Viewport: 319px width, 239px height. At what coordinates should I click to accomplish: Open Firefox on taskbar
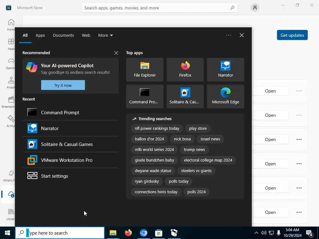pyautogui.click(x=128, y=233)
